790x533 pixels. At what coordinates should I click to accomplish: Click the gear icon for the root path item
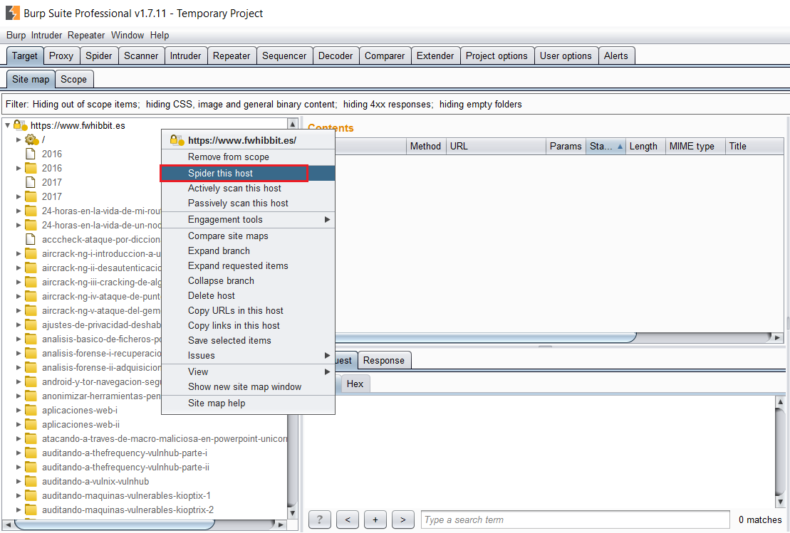(x=31, y=139)
